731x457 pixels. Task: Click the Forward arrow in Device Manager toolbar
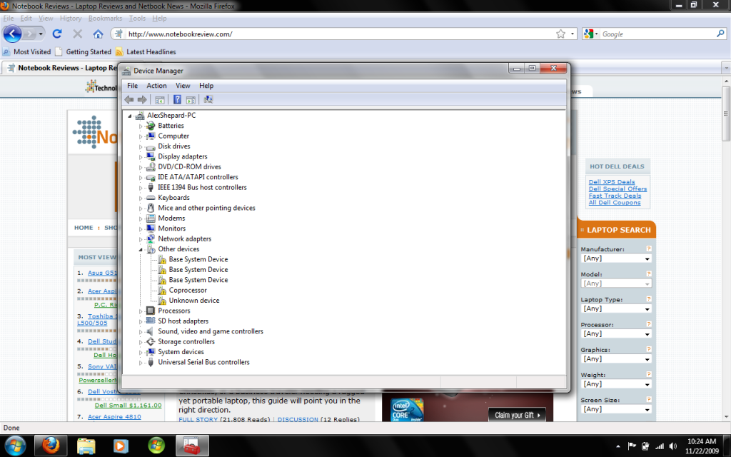(x=142, y=99)
